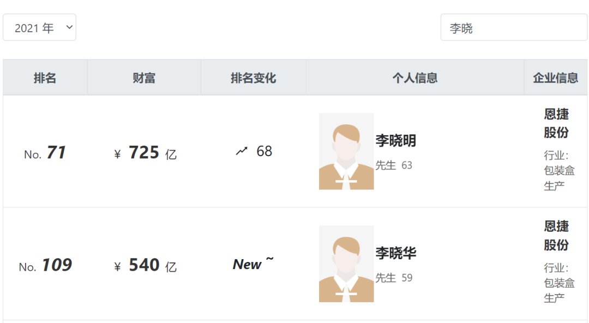This screenshot has height=323, width=589.
Task: Click the avatar of 李晓明
Action: [x=346, y=151]
